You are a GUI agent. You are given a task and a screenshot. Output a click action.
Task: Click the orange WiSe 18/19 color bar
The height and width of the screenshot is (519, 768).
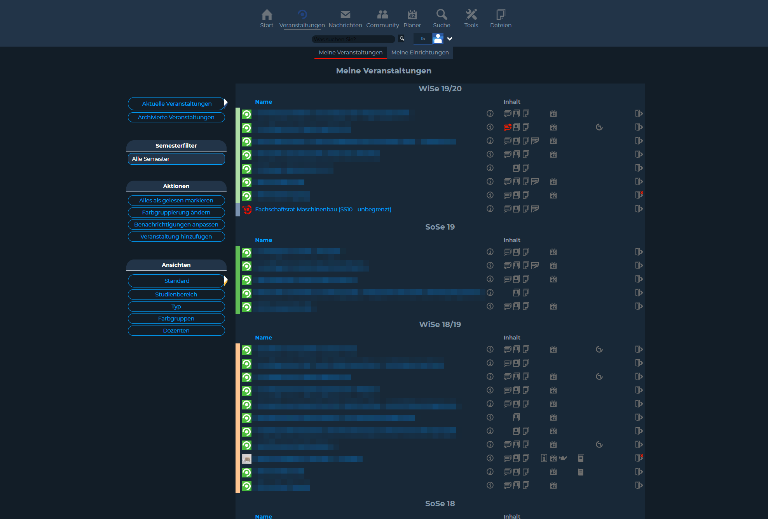(x=237, y=418)
